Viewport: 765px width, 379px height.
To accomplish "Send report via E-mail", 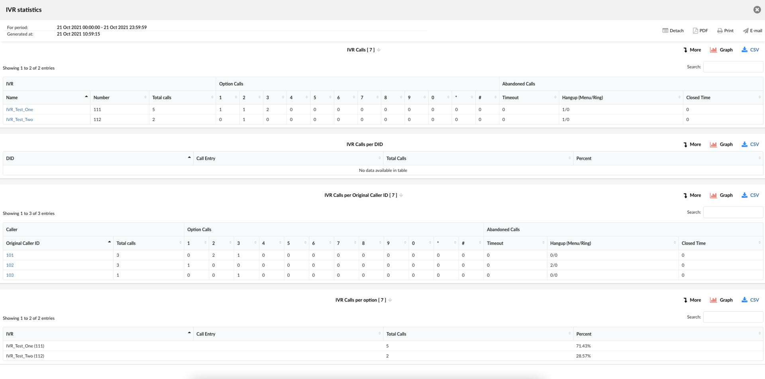I will (x=752, y=31).
